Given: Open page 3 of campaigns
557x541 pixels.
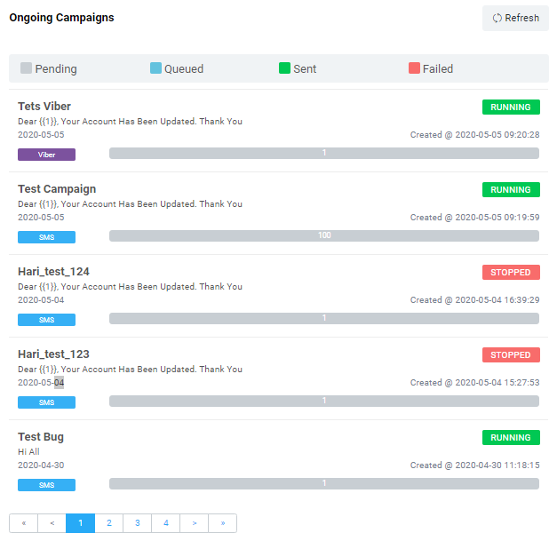Looking at the screenshot, I should [x=138, y=523].
